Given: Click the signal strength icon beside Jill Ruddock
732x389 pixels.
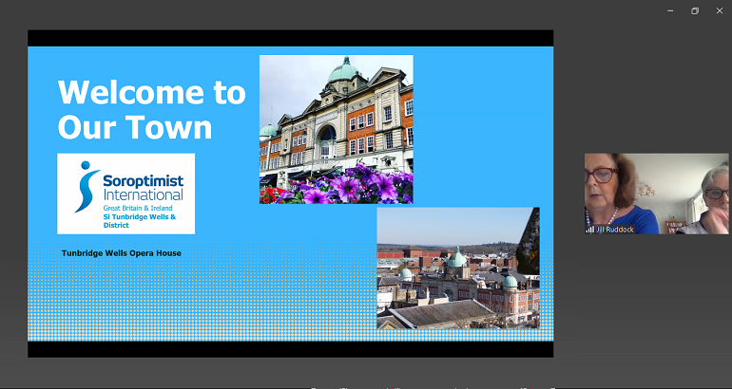Looking at the screenshot, I should click(589, 229).
